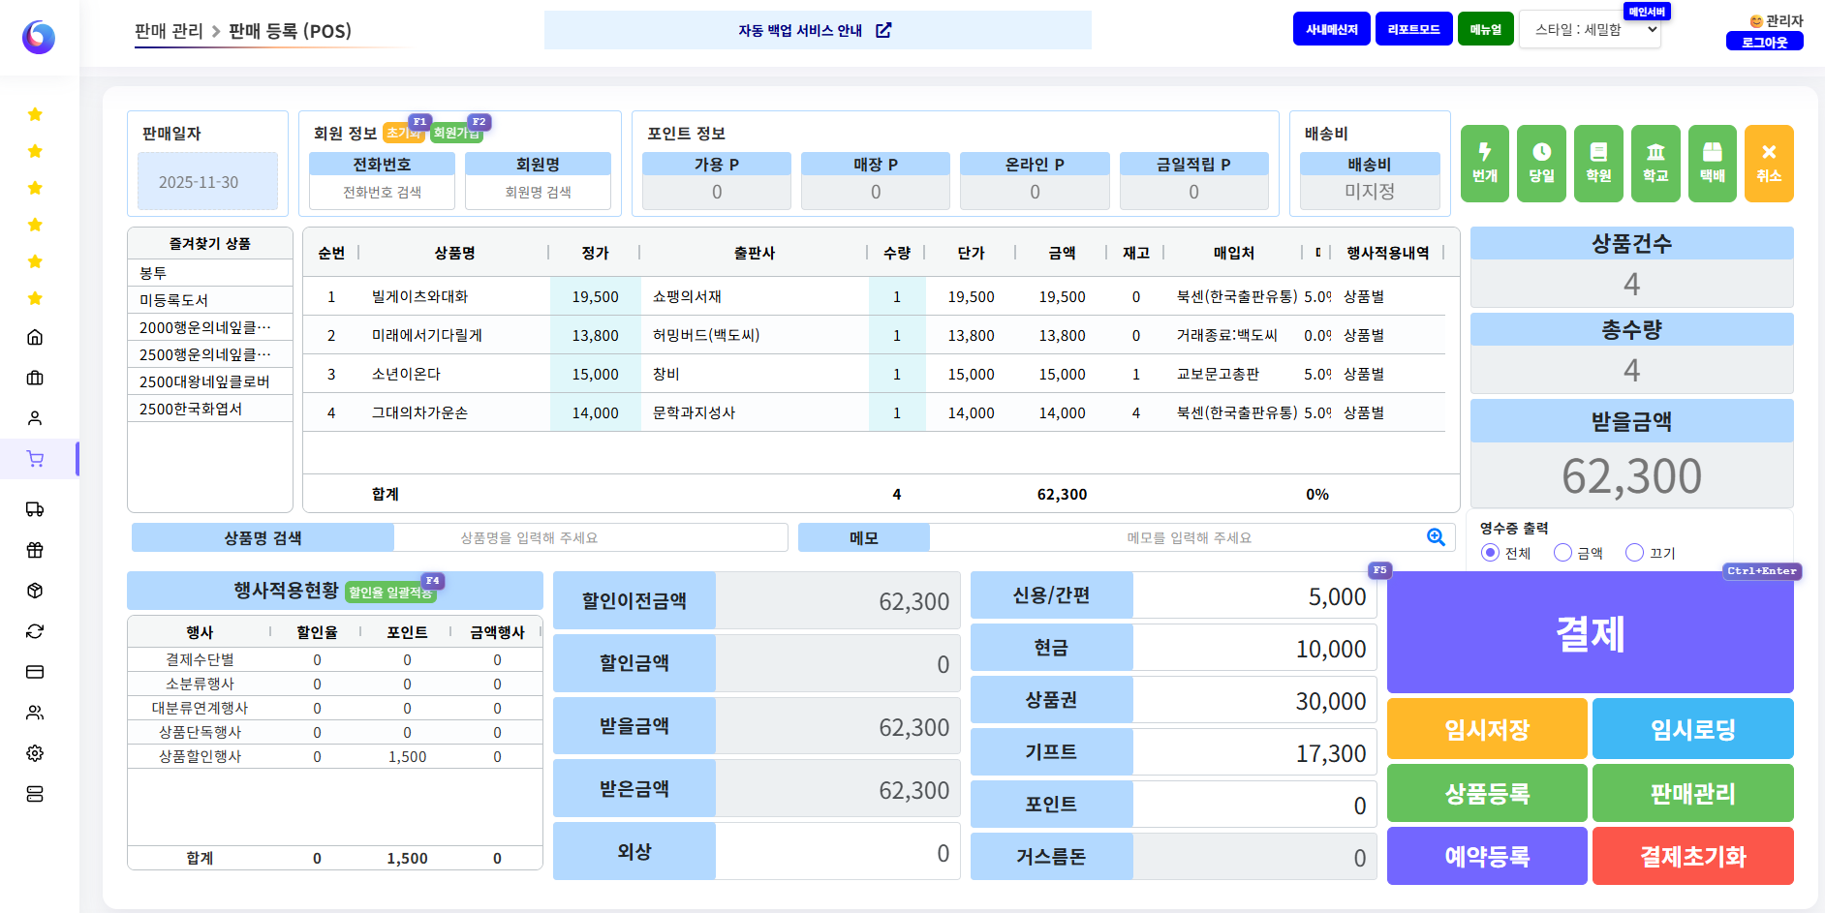Select 미등록도서 from favorite products list
The image size is (1825, 913).
point(174,300)
